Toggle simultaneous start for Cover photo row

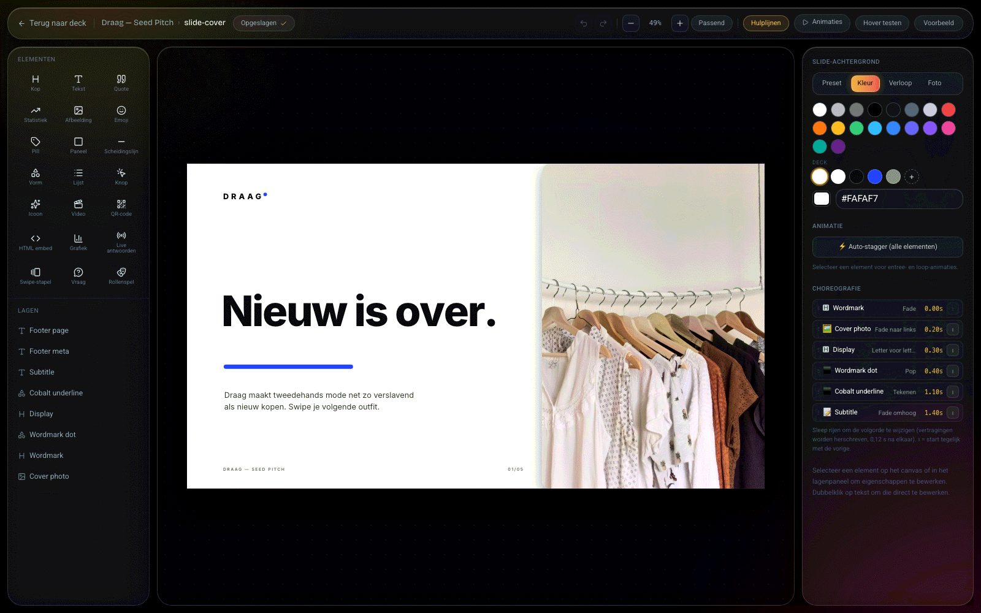pos(953,329)
